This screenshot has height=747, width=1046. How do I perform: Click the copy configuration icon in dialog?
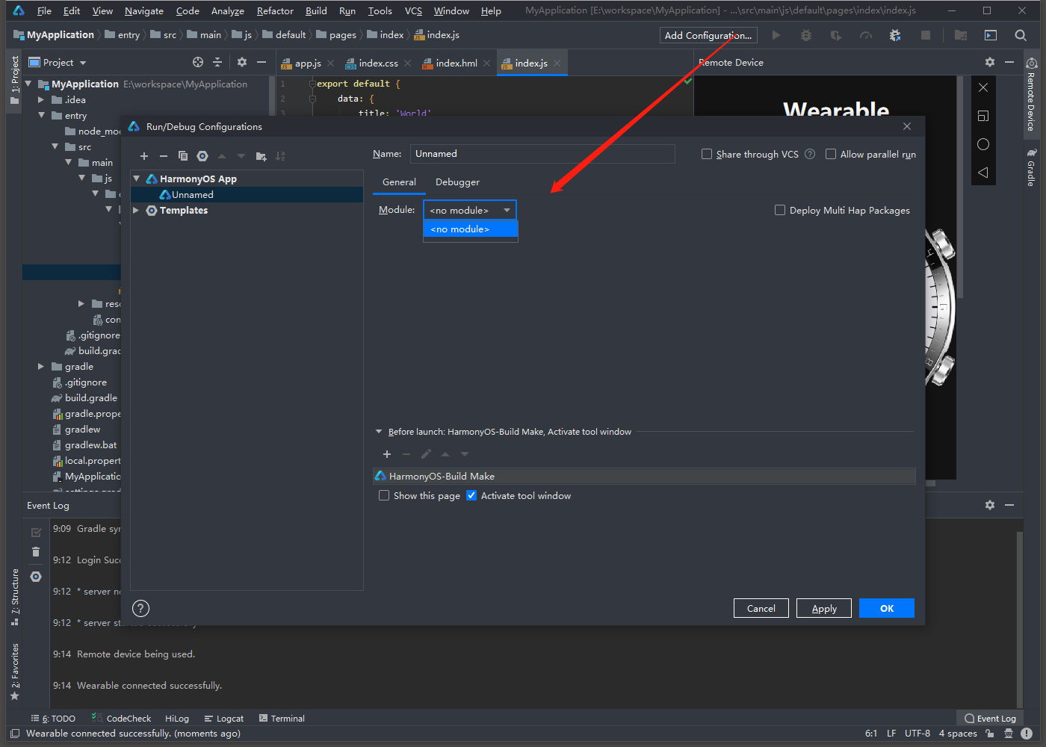(183, 156)
